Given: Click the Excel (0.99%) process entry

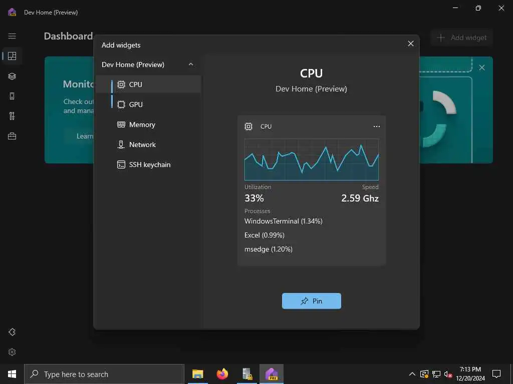Looking at the screenshot, I should (265, 235).
